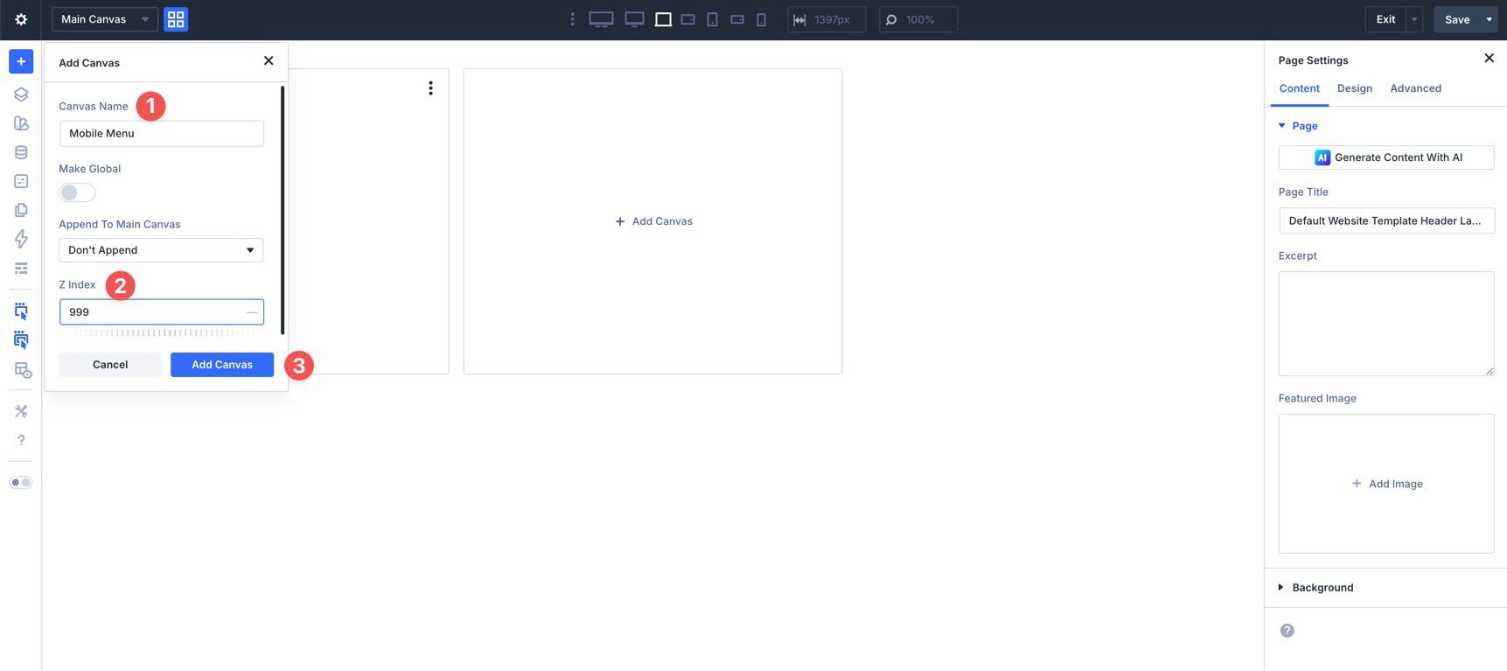Open the canvas card three-dot menu

[x=430, y=88]
